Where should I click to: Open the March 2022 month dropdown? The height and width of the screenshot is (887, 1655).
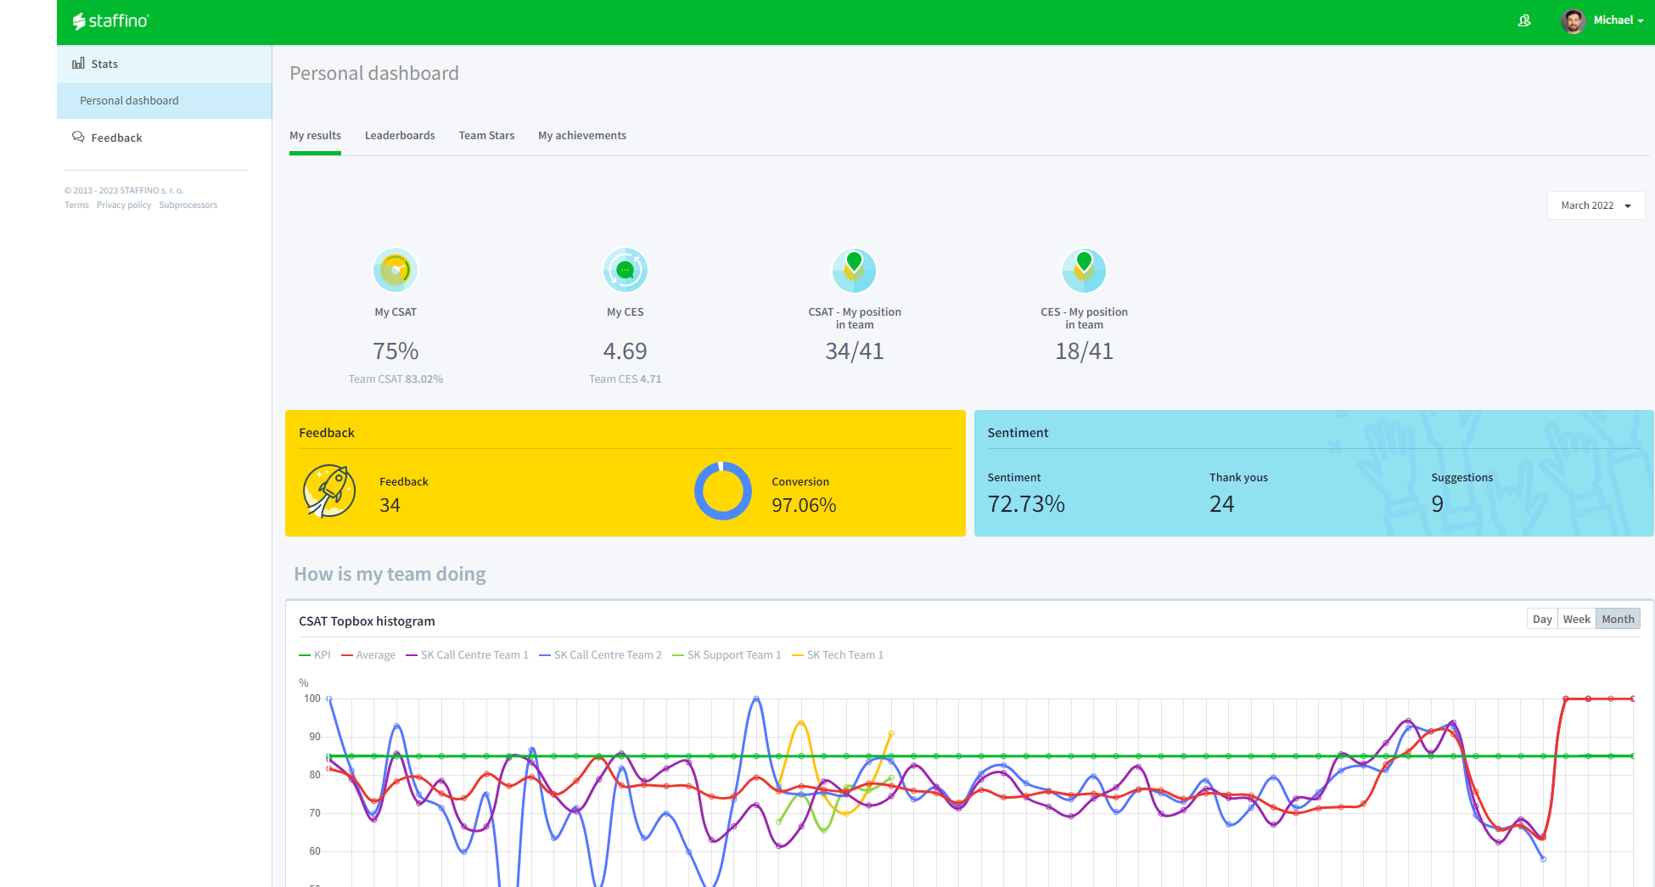pos(1596,205)
